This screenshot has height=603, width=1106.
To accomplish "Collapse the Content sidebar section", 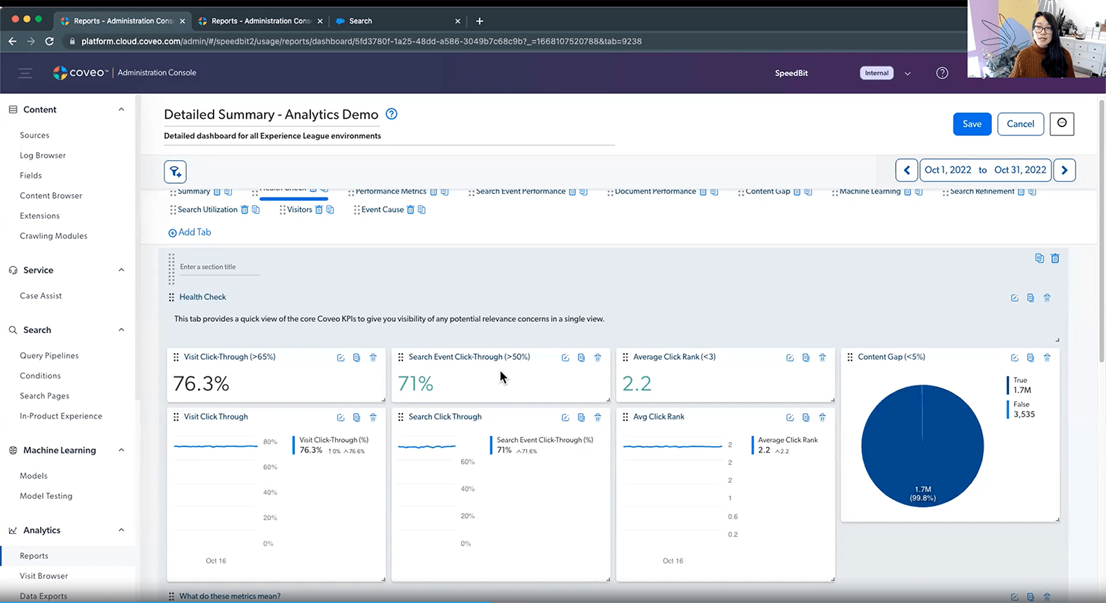I will [122, 110].
